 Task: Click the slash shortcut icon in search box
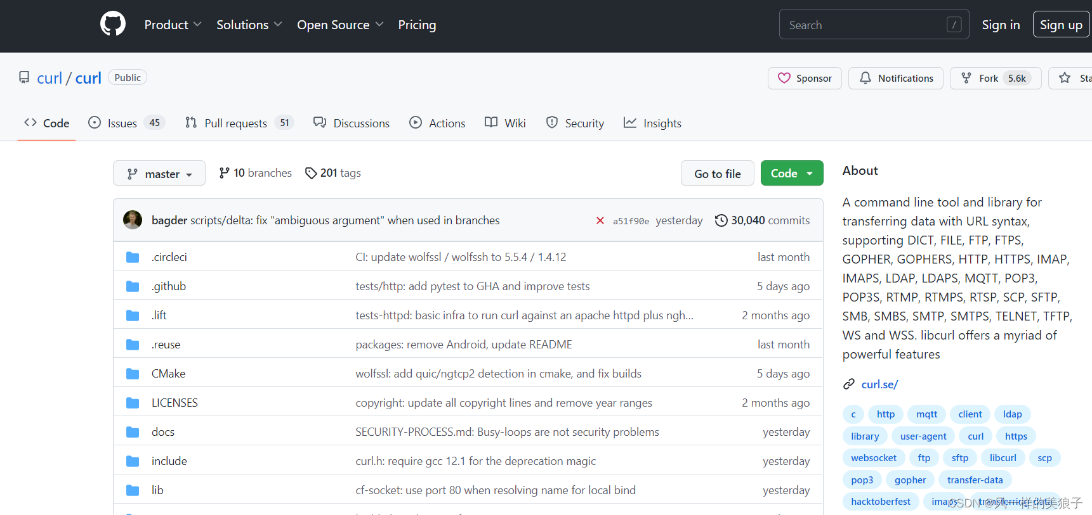(x=954, y=25)
